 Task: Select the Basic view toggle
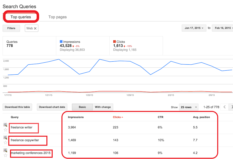coord(82,107)
